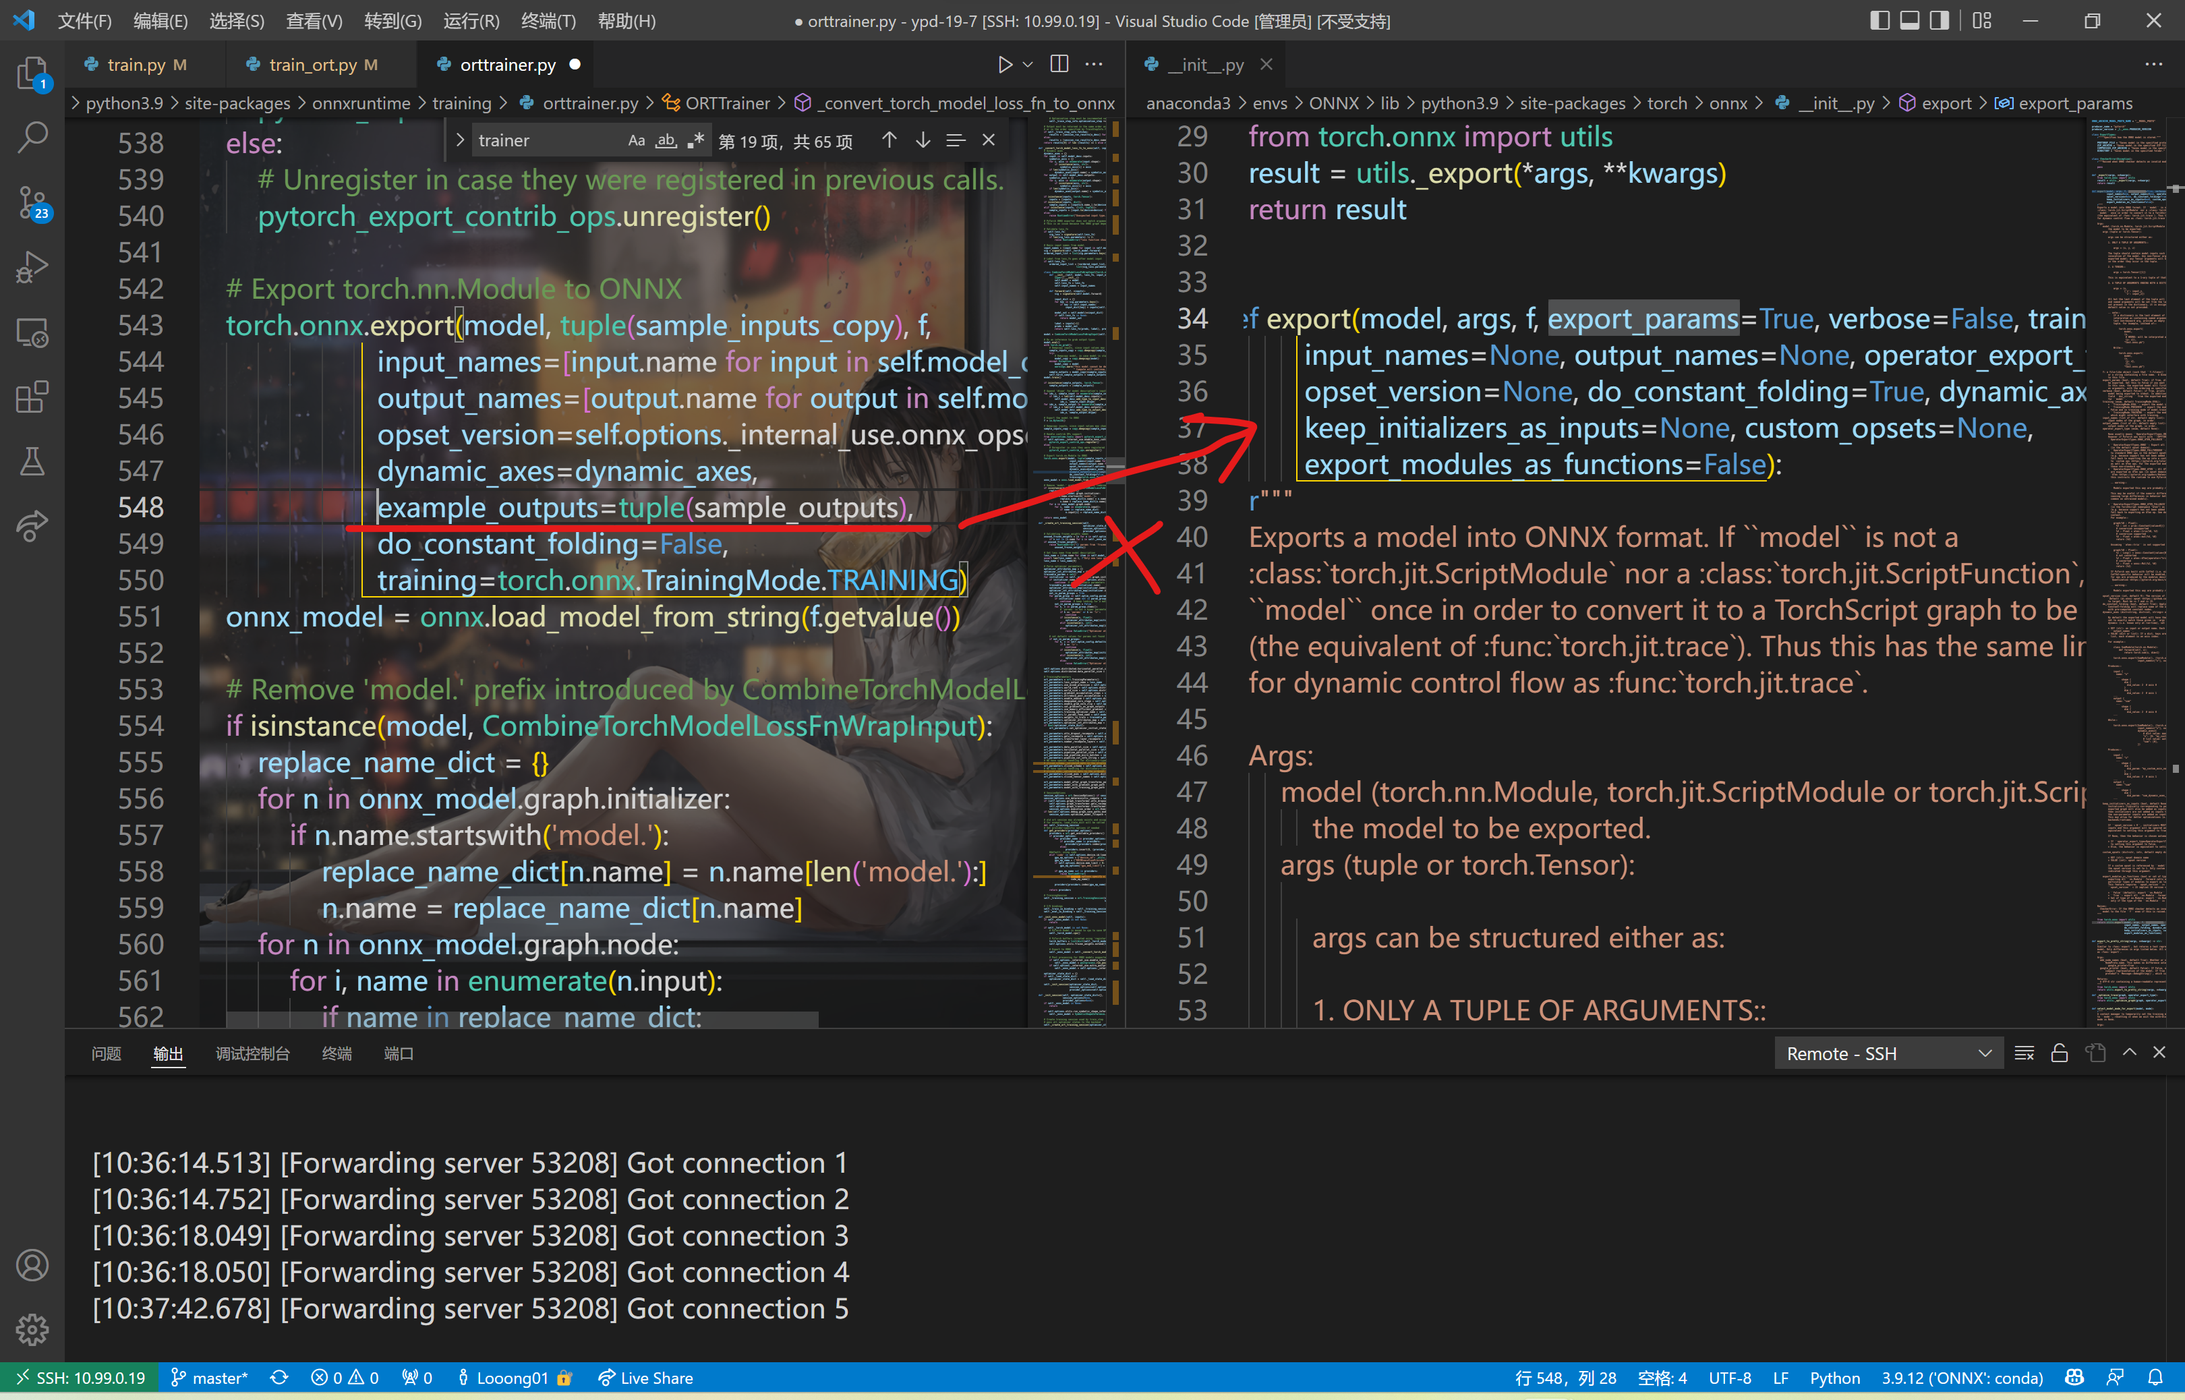Open the 终端(T) menu
This screenshot has width=2185, height=1400.
click(x=548, y=21)
